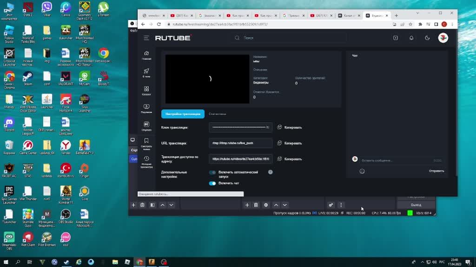Move scene up in OBS
476x267 pixels.
coord(162,205)
